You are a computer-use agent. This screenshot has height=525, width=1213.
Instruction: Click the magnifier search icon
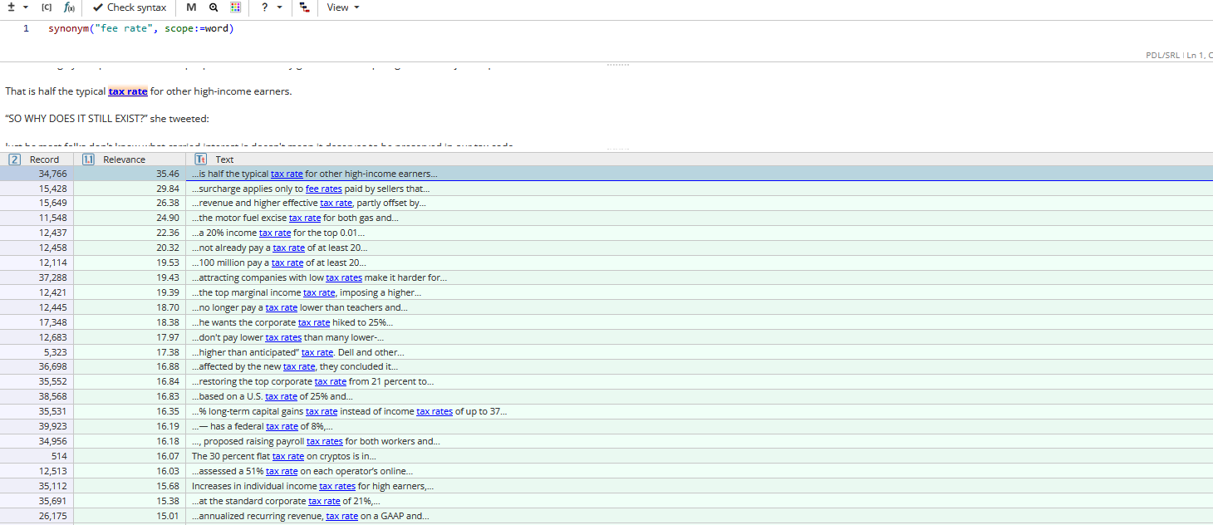tap(213, 7)
